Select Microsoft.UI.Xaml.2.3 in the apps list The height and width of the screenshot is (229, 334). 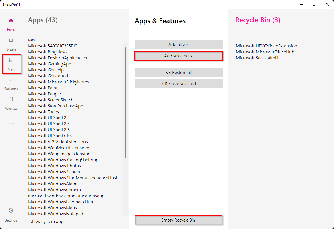point(49,118)
